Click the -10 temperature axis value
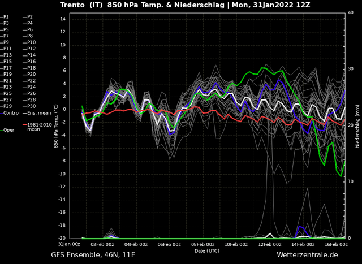The height and width of the screenshot is (264, 362). (x=62, y=174)
